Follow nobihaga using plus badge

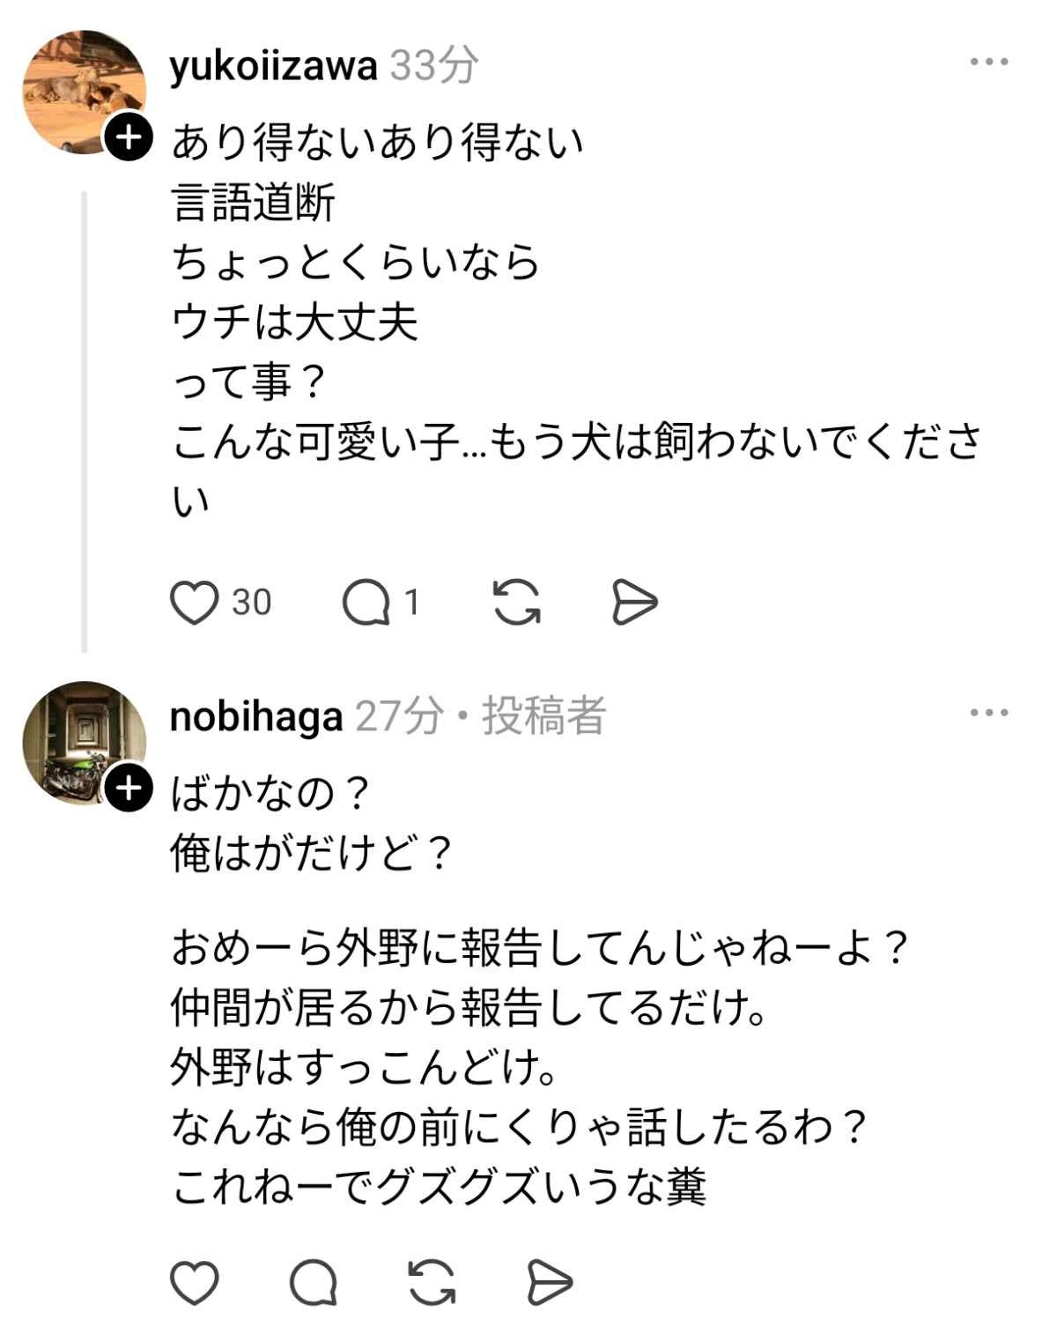(x=129, y=789)
